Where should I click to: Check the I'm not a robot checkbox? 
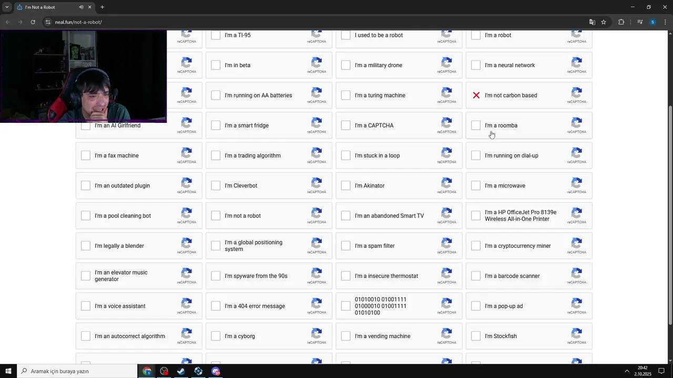(216, 216)
